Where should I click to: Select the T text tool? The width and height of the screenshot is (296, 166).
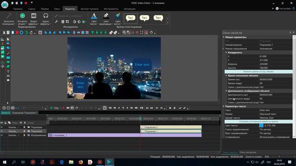pos(8,72)
